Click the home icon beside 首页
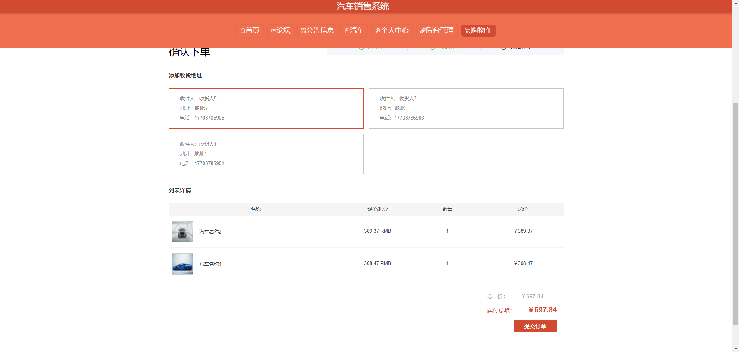This screenshot has height=352, width=739. 242,31
